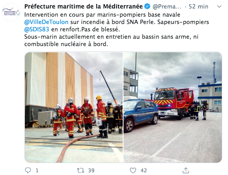
Task: Like the tweet with the heart icon
Action: click(x=133, y=170)
